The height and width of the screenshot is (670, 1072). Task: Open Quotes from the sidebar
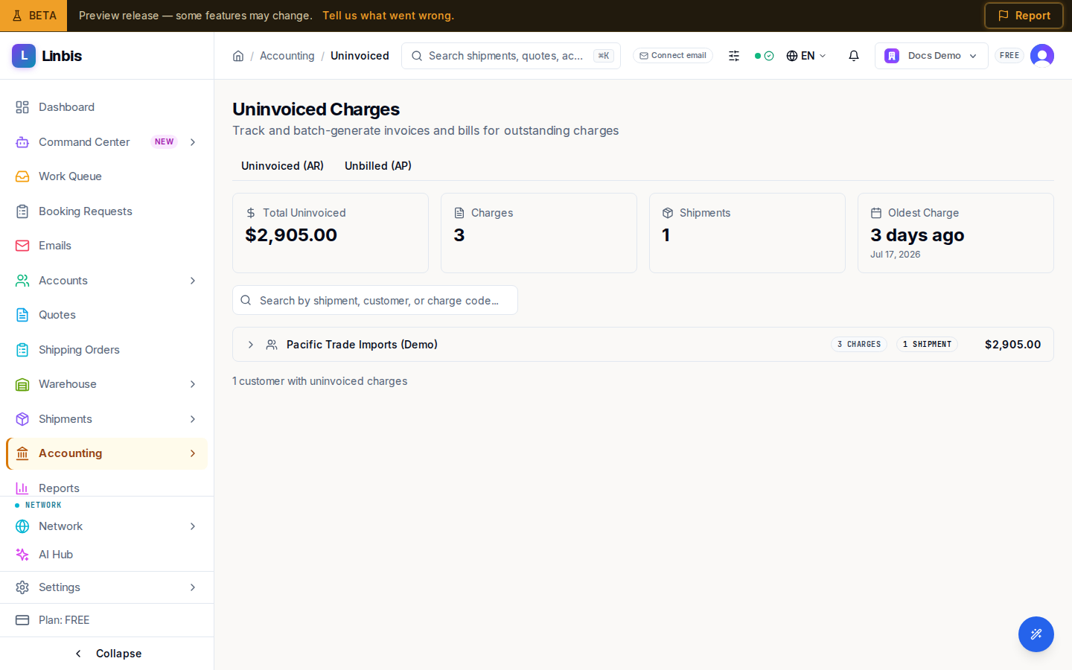click(x=106, y=315)
